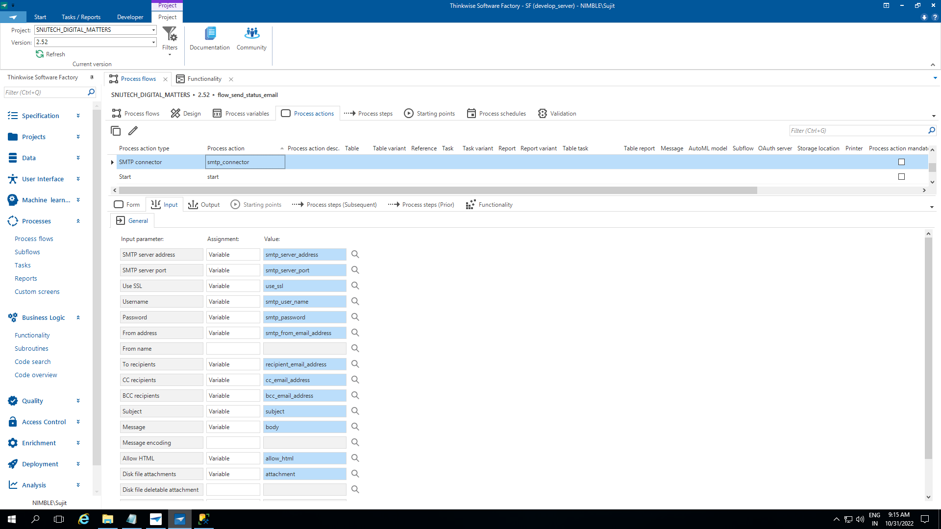
Task: Click the sidebar Filter (Ctrl+Q) field
Action: coord(46,92)
